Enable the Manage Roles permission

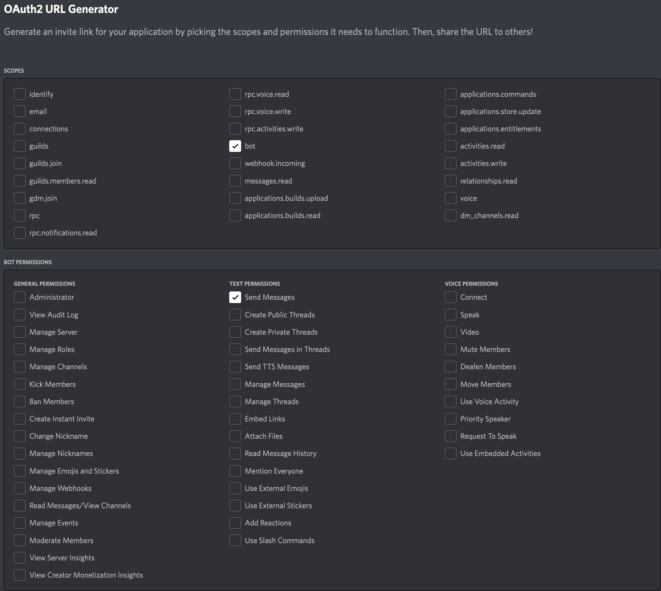coord(19,349)
